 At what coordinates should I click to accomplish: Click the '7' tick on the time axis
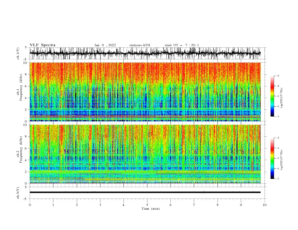click(194, 205)
